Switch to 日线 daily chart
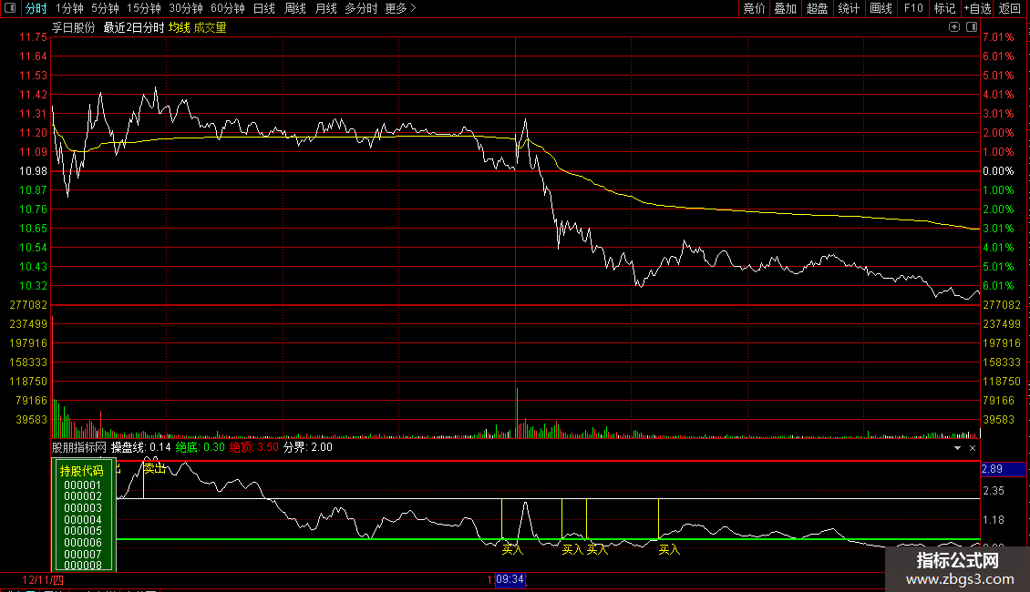 [x=264, y=8]
